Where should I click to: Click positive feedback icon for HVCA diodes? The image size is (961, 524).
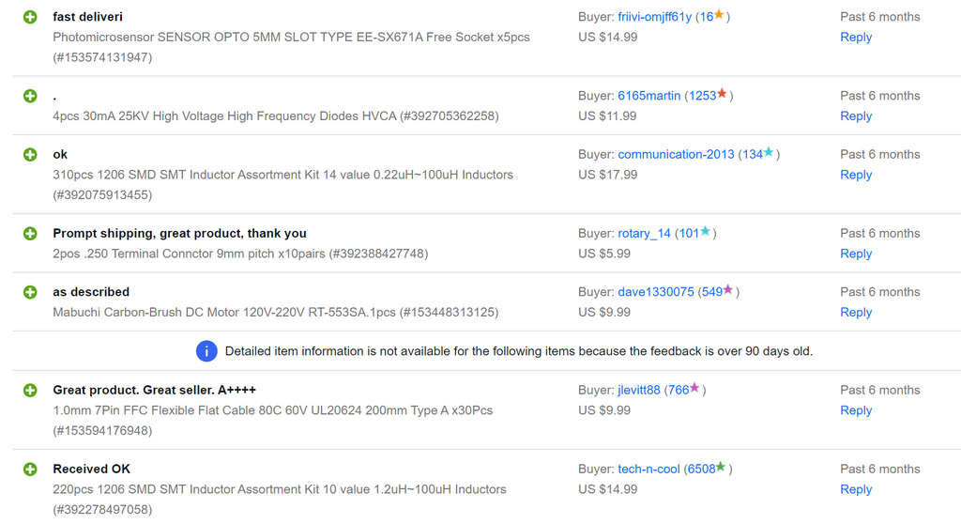30,96
